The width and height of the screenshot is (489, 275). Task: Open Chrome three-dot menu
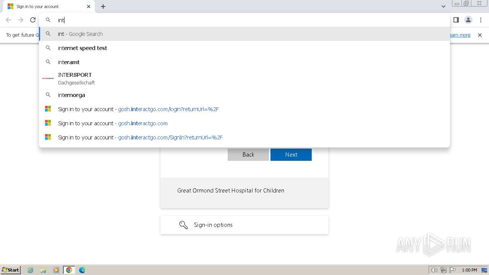click(x=481, y=20)
